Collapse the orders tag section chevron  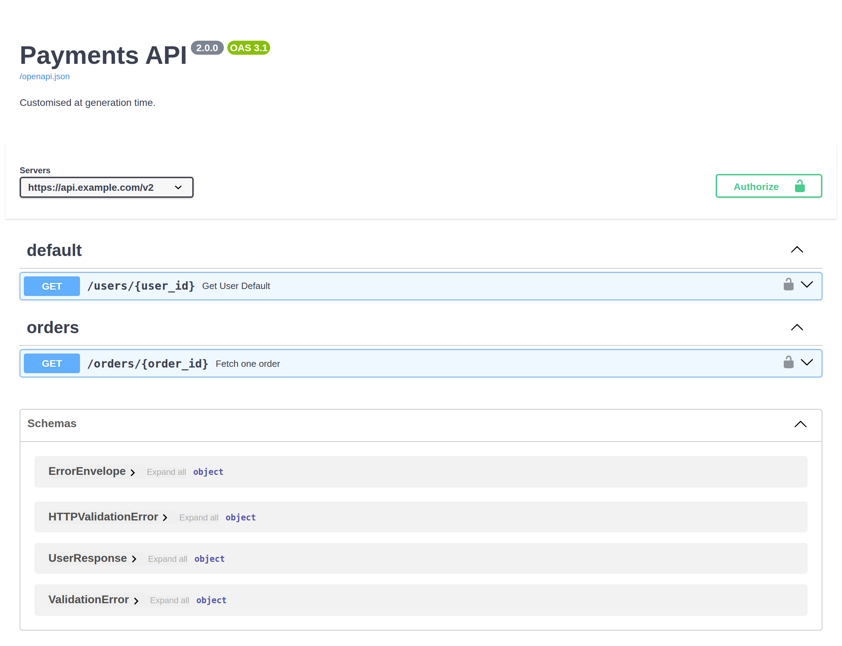point(797,327)
